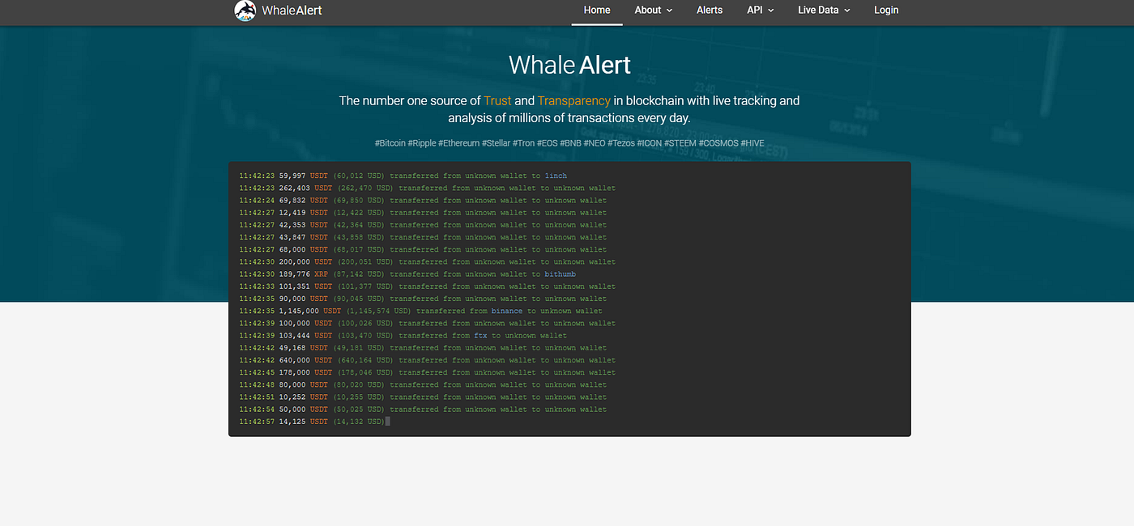The height and width of the screenshot is (526, 1134).
Task: Select the #EOS hashtag
Action: 547,143
